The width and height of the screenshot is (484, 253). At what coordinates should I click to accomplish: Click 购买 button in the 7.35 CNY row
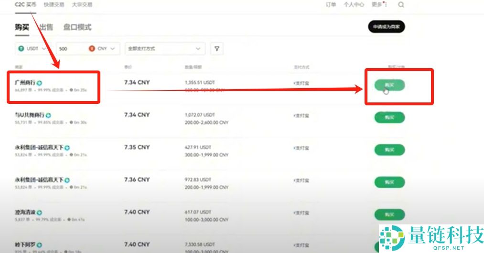coord(389,150)
